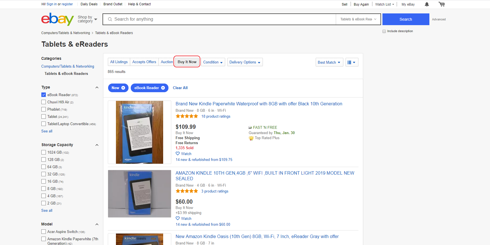The height and width of the screenshot is (245, 490).
Task: Remove the New filter chip via its X
Action: (123, 88)
